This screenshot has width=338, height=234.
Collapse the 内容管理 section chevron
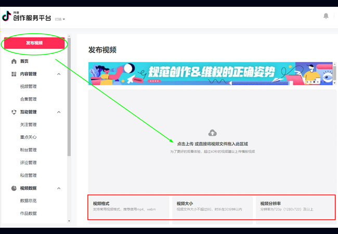(x=59, y=74)
